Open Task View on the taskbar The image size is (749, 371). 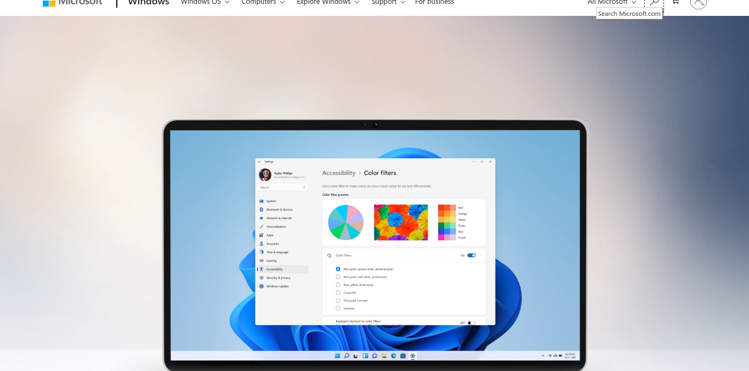(x=356, y=356)
